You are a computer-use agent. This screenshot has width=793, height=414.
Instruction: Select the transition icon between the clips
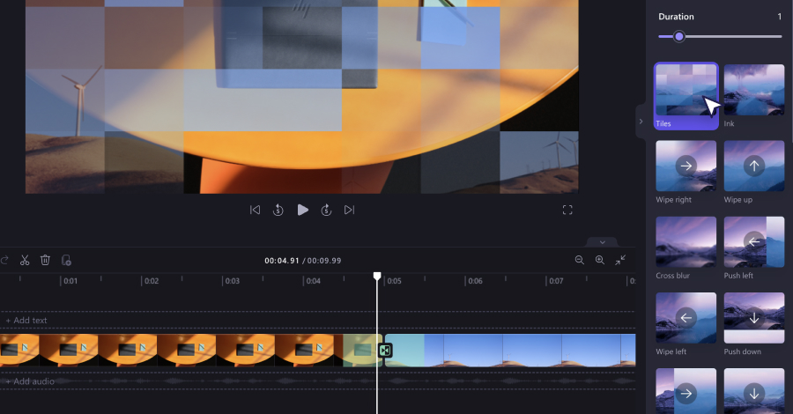pyautogui.click(x=385, y=351)
